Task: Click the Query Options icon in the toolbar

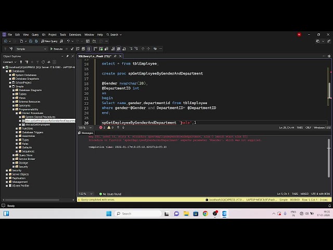Action: [83, 49]
